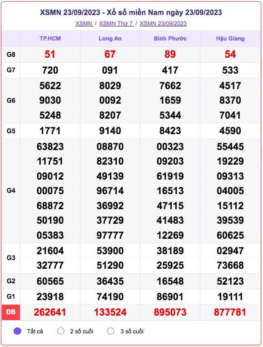Open the XSMN 23/09/2023 breadcrumb link
Image resolution: width=263 pixels, height=347 pixels.
[x=163, y=23]
